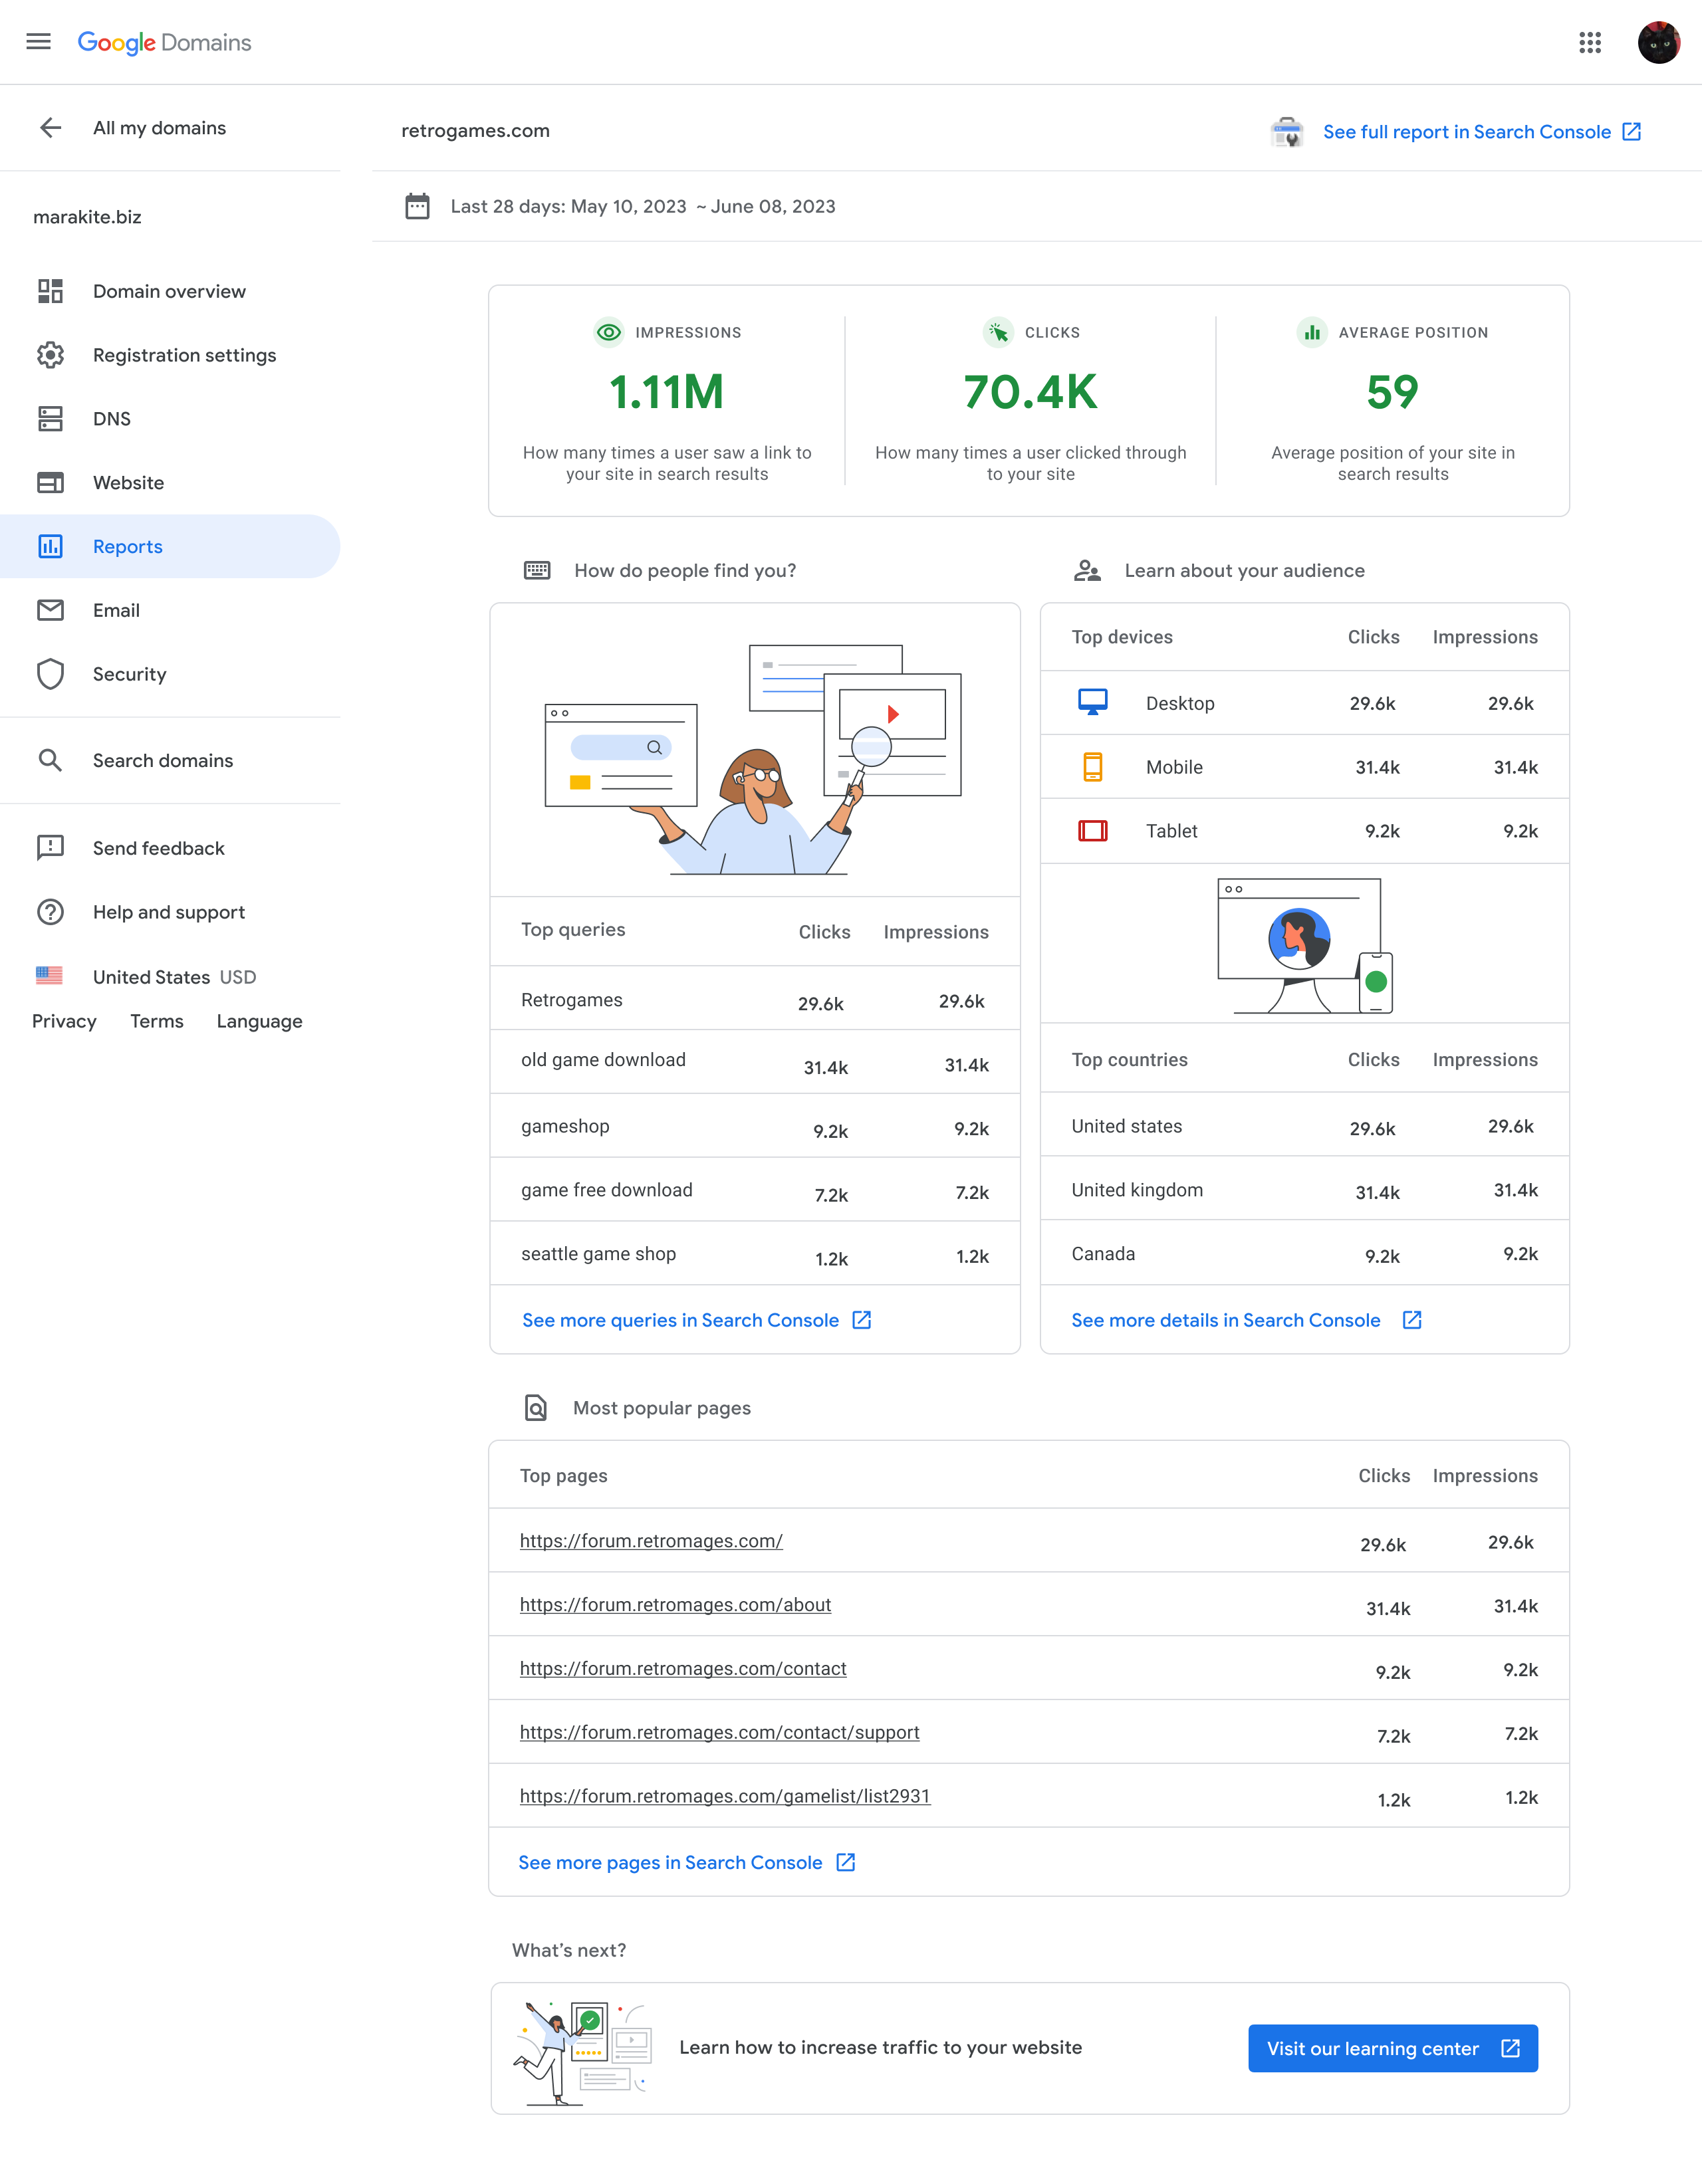The width and height of the screenshot is (1702, 2184).
Task: Open Domain overview in sidebar
Action: [x=170, y=291]
